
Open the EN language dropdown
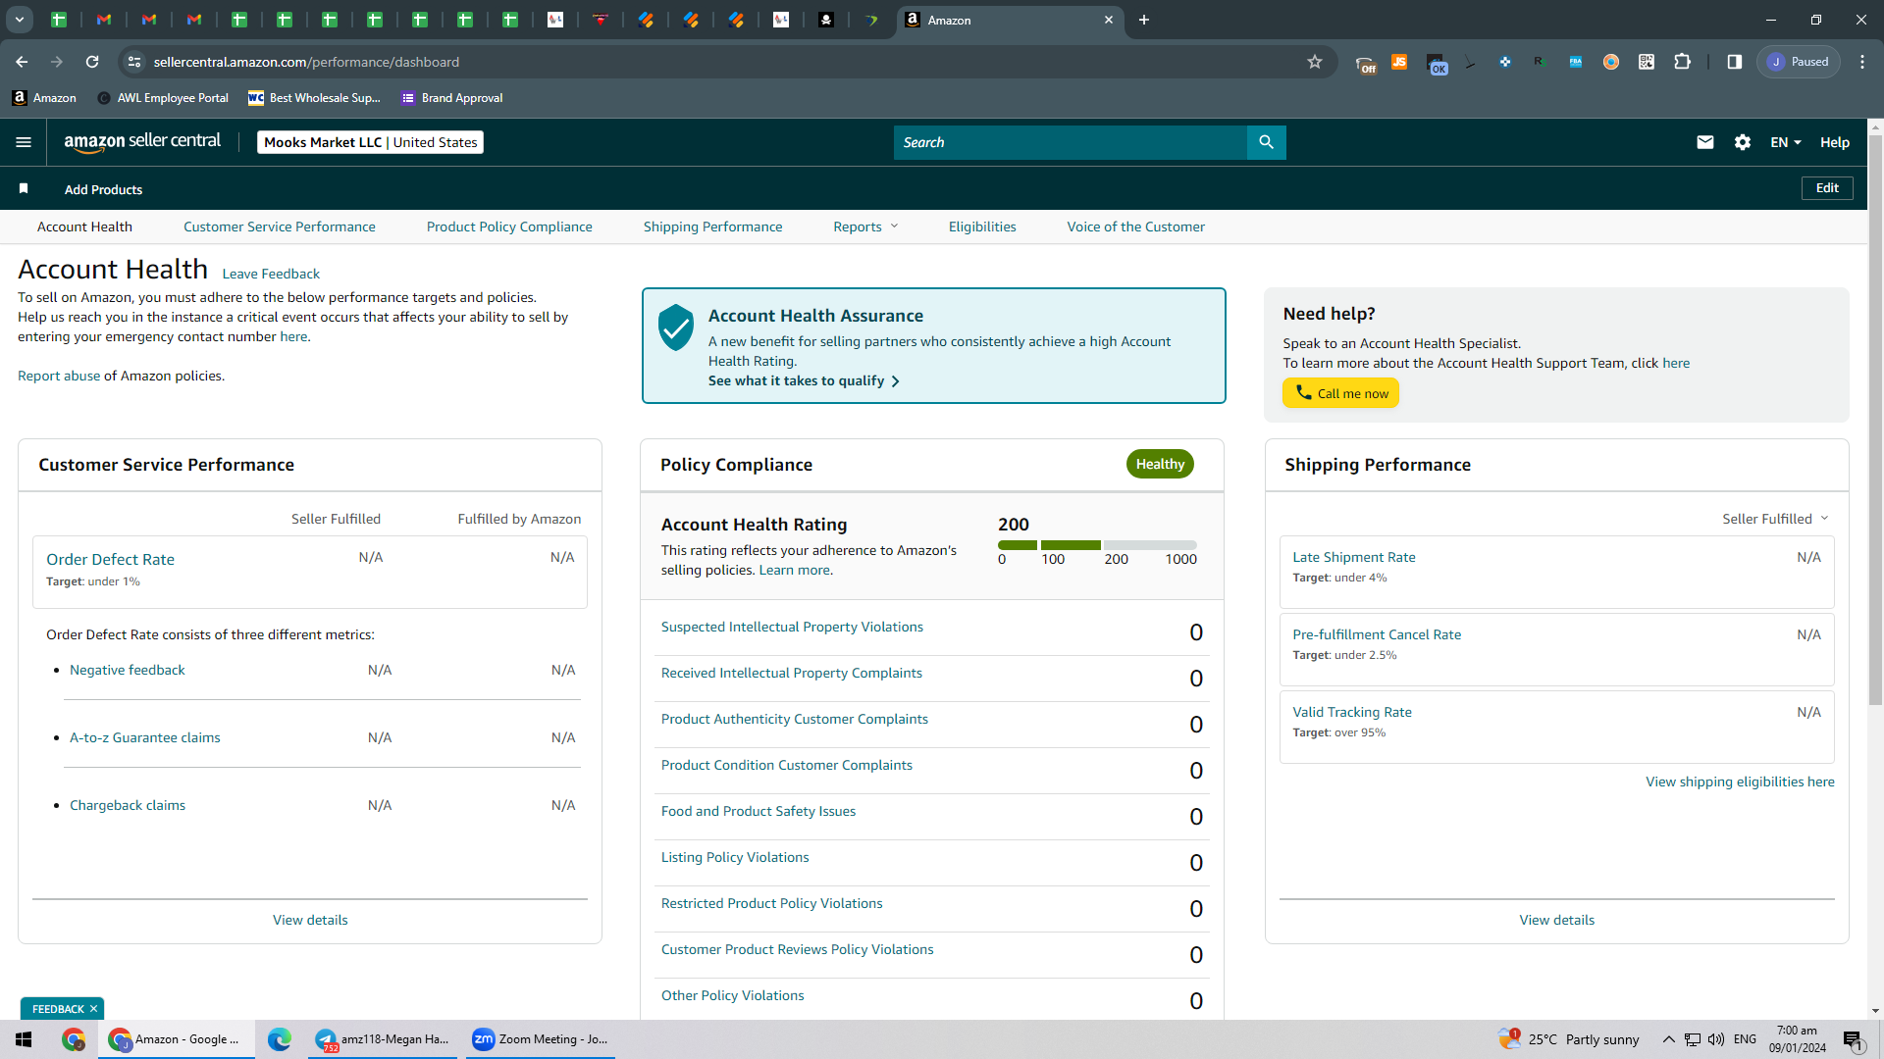1786,142
